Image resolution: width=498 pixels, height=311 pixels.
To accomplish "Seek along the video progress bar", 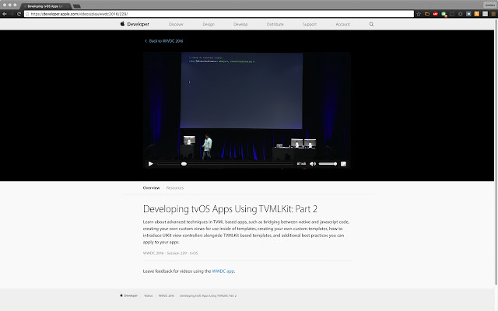I will click(225, 164).
